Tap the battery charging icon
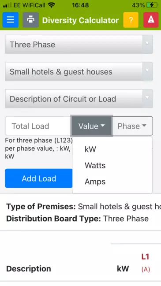 tap(153, 5)
